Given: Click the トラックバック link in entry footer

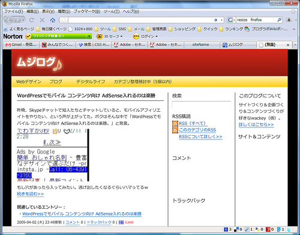Looking at the screenshot, I should 99,222.
